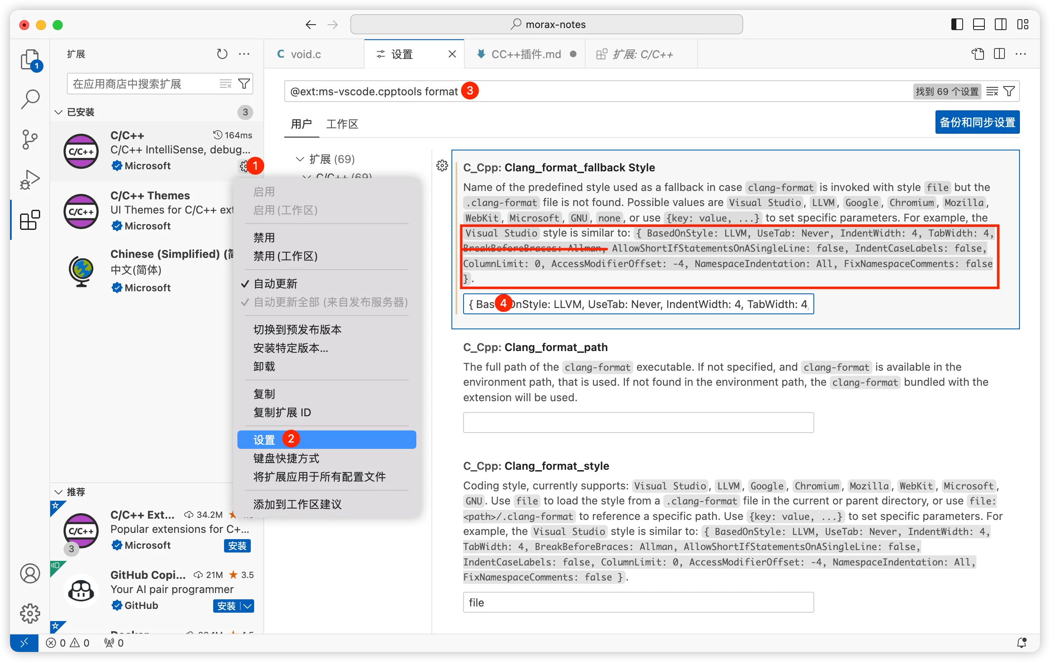Screen dimensions: 1050x662
Task: Install GitHub Copilot extension
Action: point(226,606)
